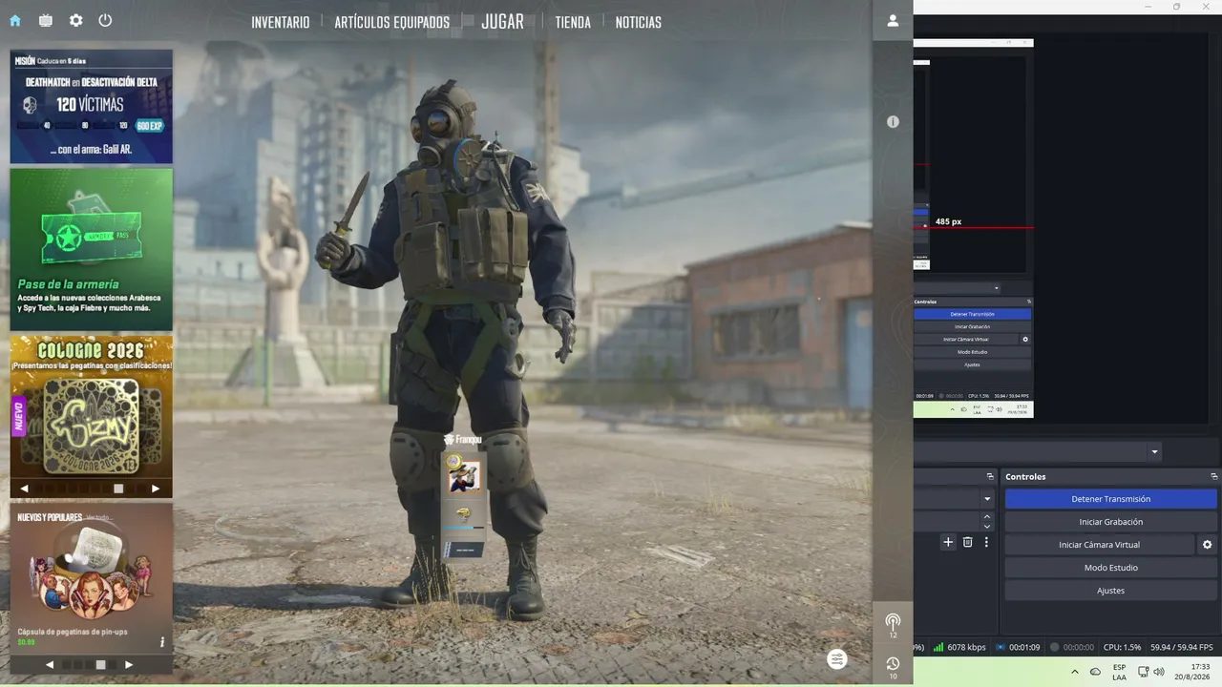This screenshot has width=1222, height=687.
Task: Click the CPU: 1.5% status
Action: tap(1122, 647)
